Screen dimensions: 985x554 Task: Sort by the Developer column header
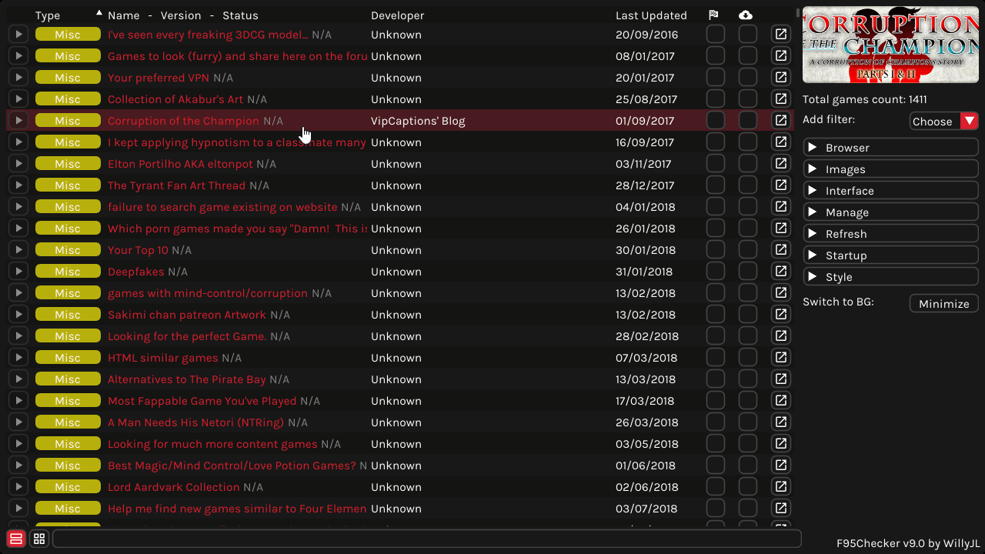click(397, 15)
